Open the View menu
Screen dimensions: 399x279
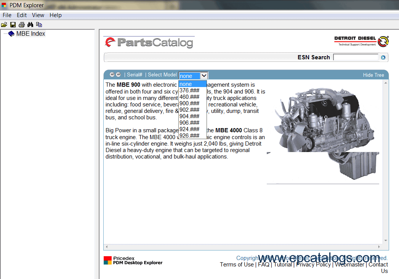(x=38, y=15)
